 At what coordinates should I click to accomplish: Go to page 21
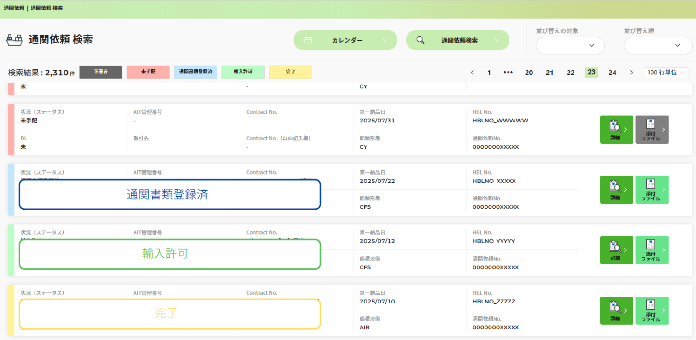[549, 73]
